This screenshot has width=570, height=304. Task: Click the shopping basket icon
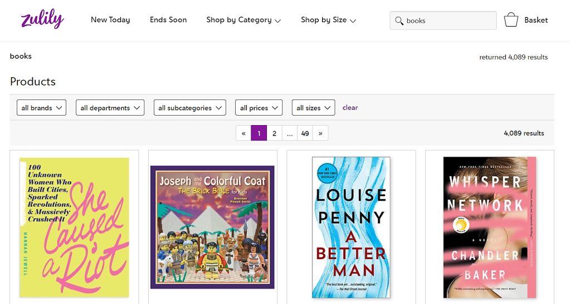(x=511, y=20)
